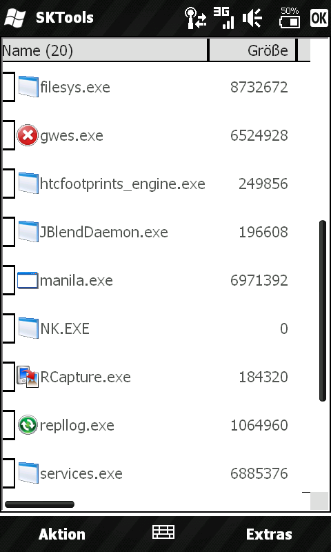
Task: Click the red error icon beside gwes.exe
Action: click(x=28, y=135)
